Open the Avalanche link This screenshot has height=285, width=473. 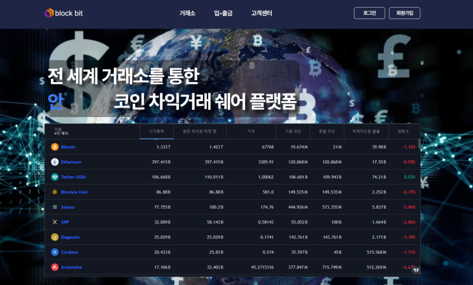(x=71, y=267)
